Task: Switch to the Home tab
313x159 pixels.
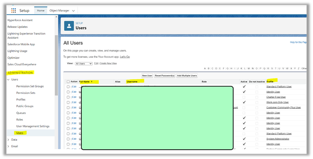Action: [x=41, y=11]
